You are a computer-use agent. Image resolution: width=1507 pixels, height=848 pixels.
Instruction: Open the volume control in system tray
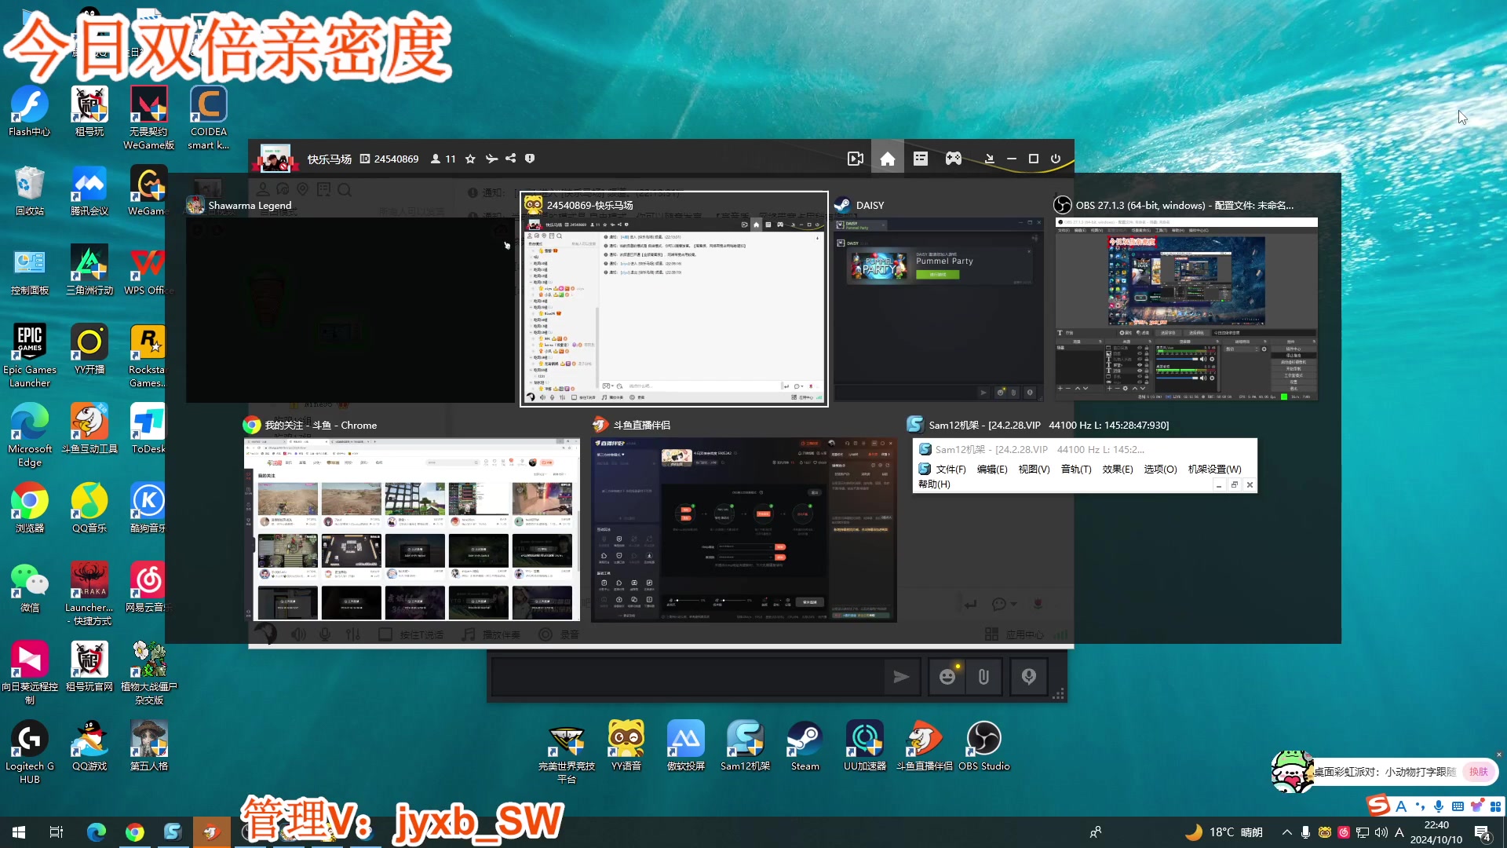click(1381, 832)
